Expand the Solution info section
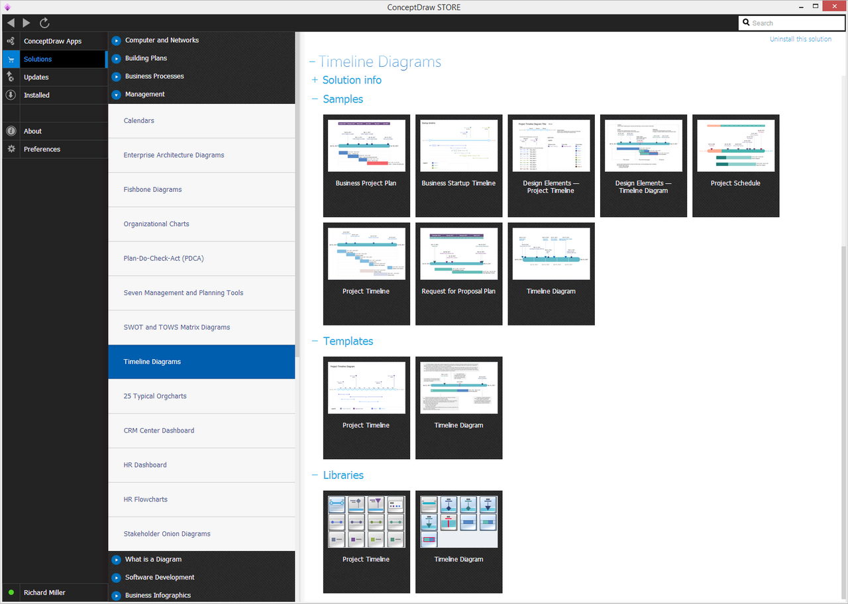 click(x=315, y=80)
